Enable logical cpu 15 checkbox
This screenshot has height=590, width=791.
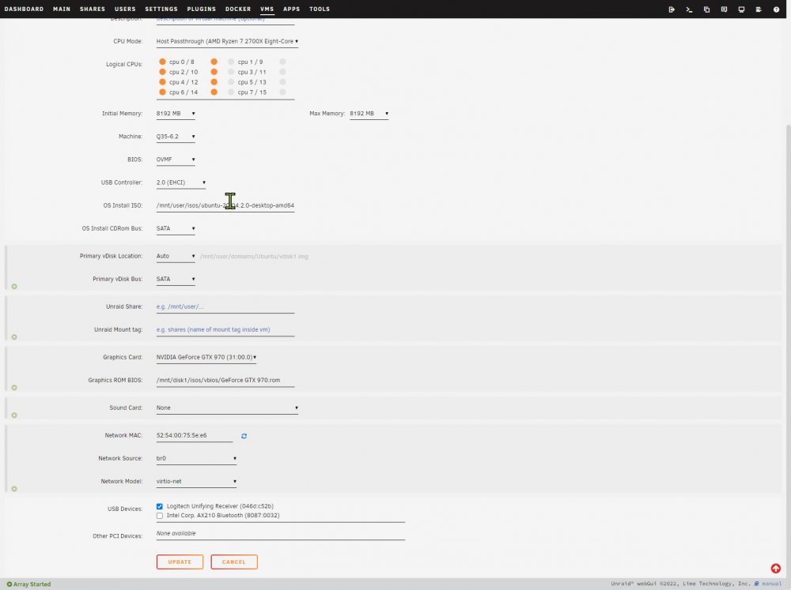pyautogui.click(x=282, y=92)
